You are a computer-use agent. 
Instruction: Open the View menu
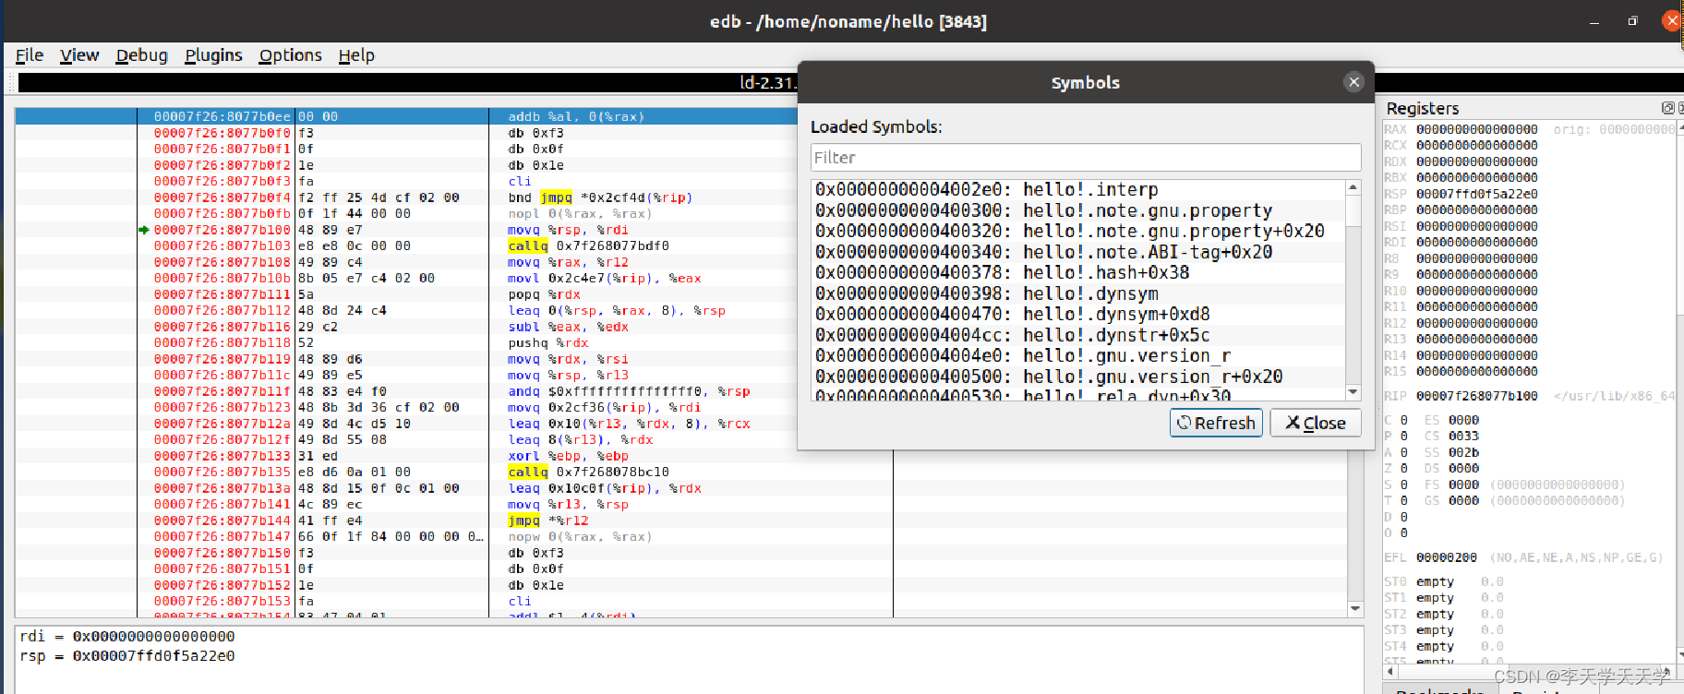tap(79, 55)
